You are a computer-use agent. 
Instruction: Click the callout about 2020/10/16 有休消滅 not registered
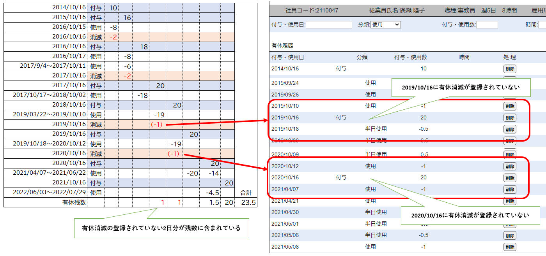(470, 215)
